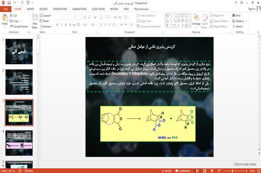Click the slide panel scrollbar down arrow
Image resolution: width=261 pixels, height=173 pixels.
pyautogui.click(x=38, y=166)
